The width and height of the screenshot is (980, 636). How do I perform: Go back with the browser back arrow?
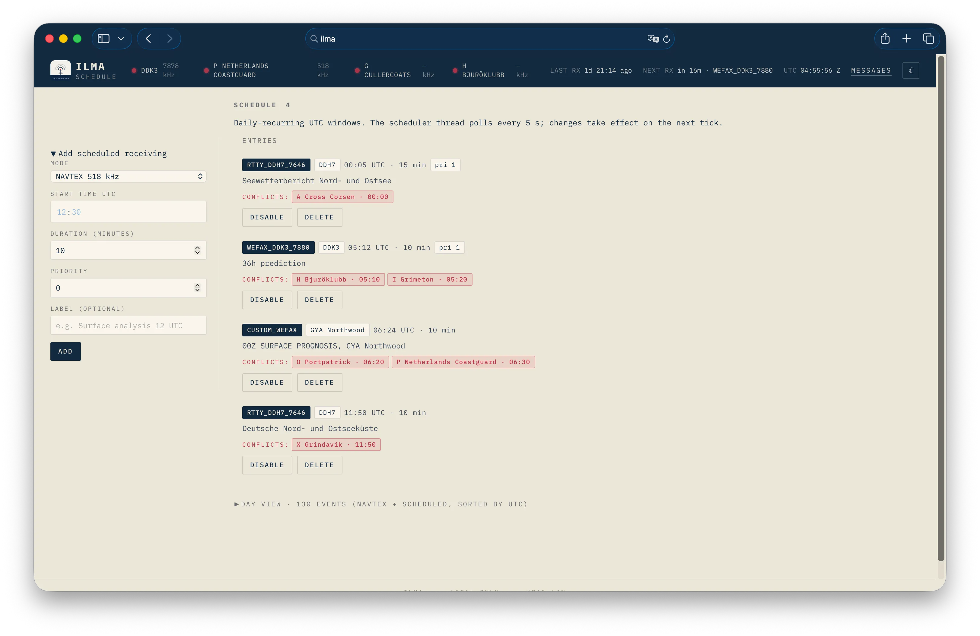(x=148, y=39)
